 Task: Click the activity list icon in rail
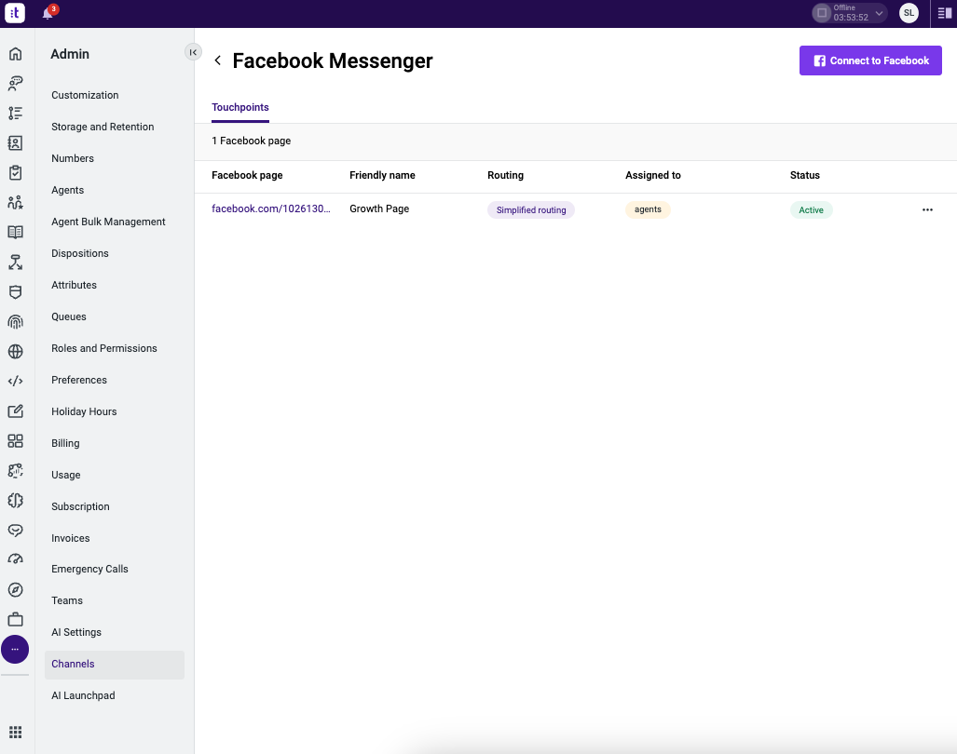pyautogui.click(x=15, y=113)
